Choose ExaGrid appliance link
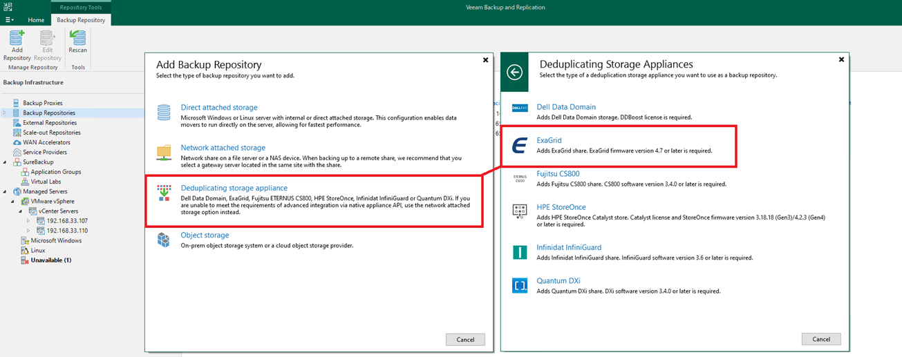 coord(549,141)
